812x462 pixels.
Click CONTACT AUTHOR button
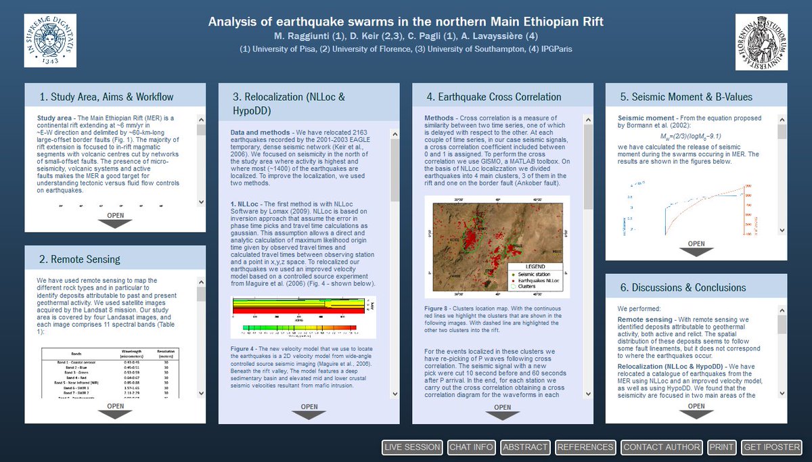click(662, 447)
